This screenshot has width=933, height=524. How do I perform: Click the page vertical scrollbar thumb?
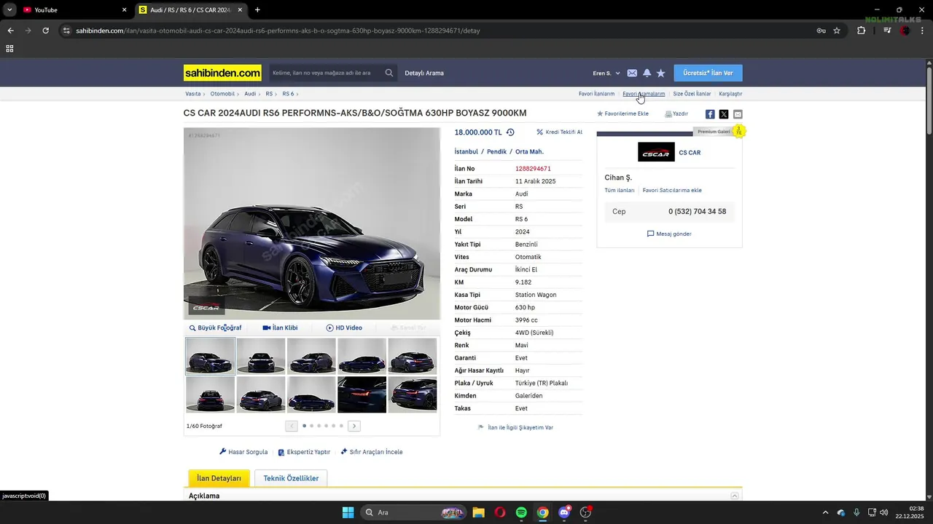click(x=929, y=100)
